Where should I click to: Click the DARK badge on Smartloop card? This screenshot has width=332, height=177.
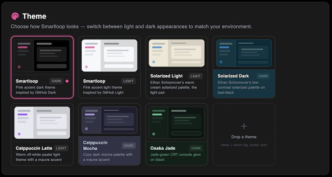56,81
